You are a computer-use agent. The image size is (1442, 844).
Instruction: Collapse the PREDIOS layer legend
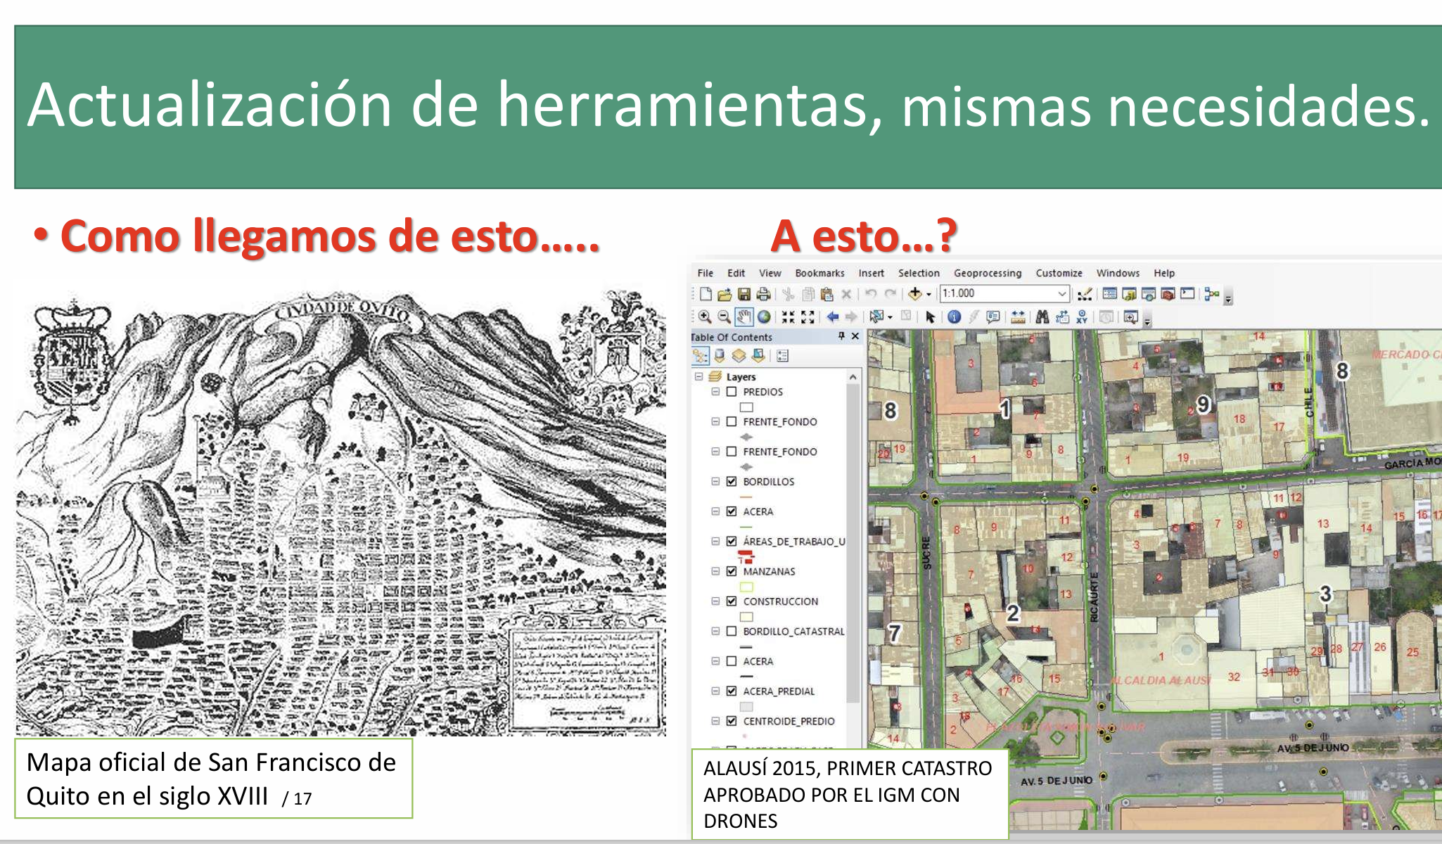715,392
